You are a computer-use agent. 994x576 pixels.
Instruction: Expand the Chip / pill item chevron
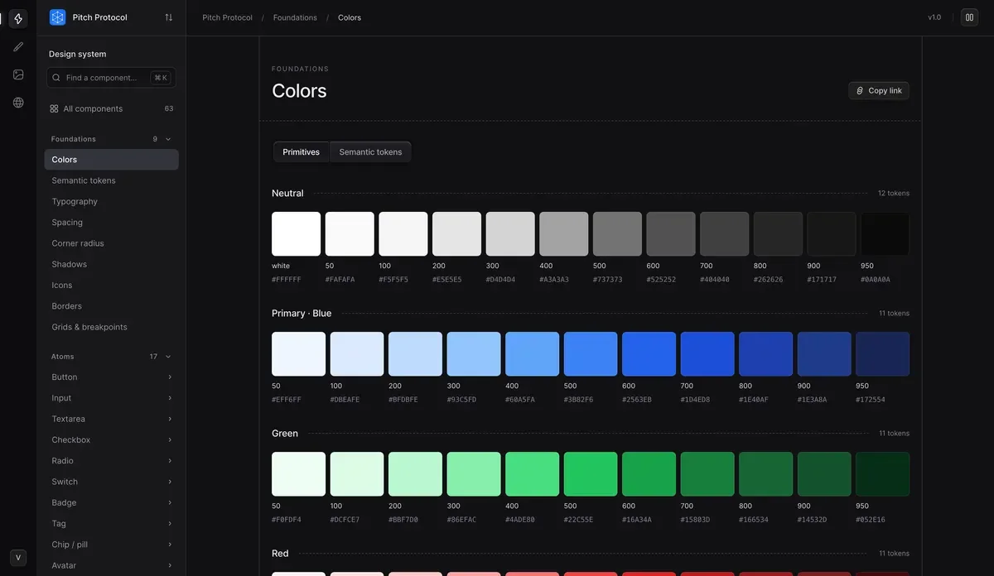(x=170, y=545)
